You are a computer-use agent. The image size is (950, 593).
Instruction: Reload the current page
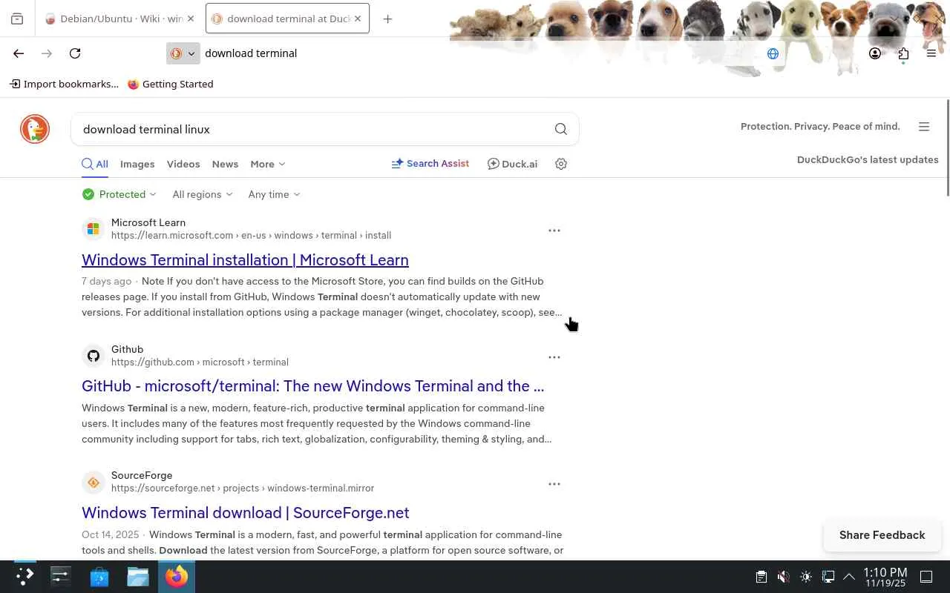click(75, 53)
